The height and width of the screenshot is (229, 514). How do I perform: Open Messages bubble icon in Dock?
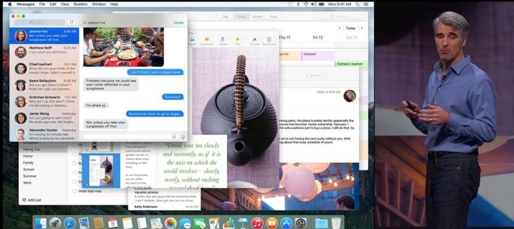point(185,223)
